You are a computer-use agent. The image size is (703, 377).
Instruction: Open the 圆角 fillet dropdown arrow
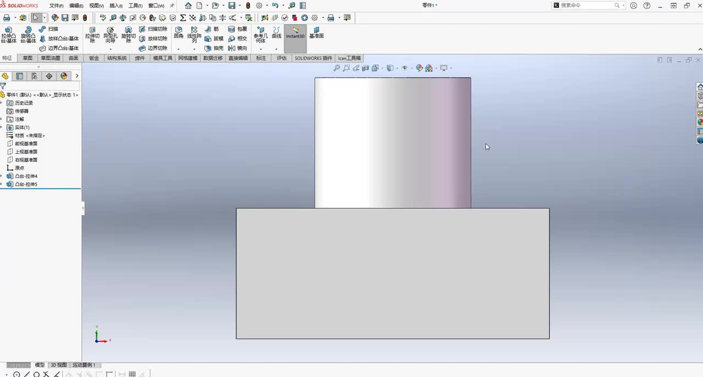tap(178, 49)
